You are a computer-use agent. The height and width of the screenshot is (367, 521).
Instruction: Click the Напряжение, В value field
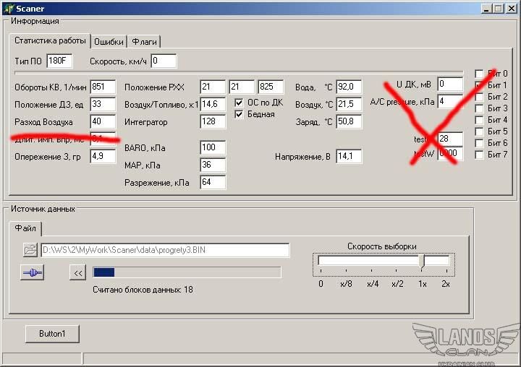(x=349, y=157)
